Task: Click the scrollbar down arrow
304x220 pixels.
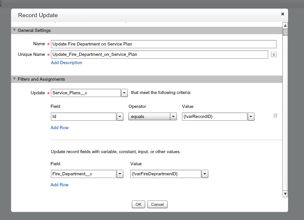Action: point(285,194)
